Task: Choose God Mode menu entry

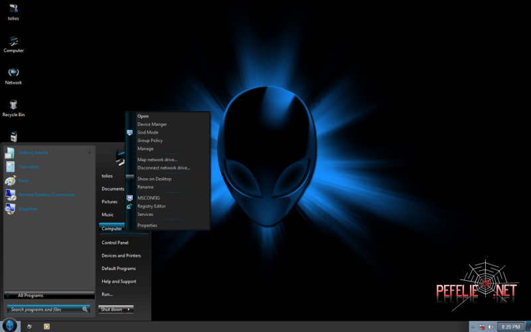Action: [147, 132]
